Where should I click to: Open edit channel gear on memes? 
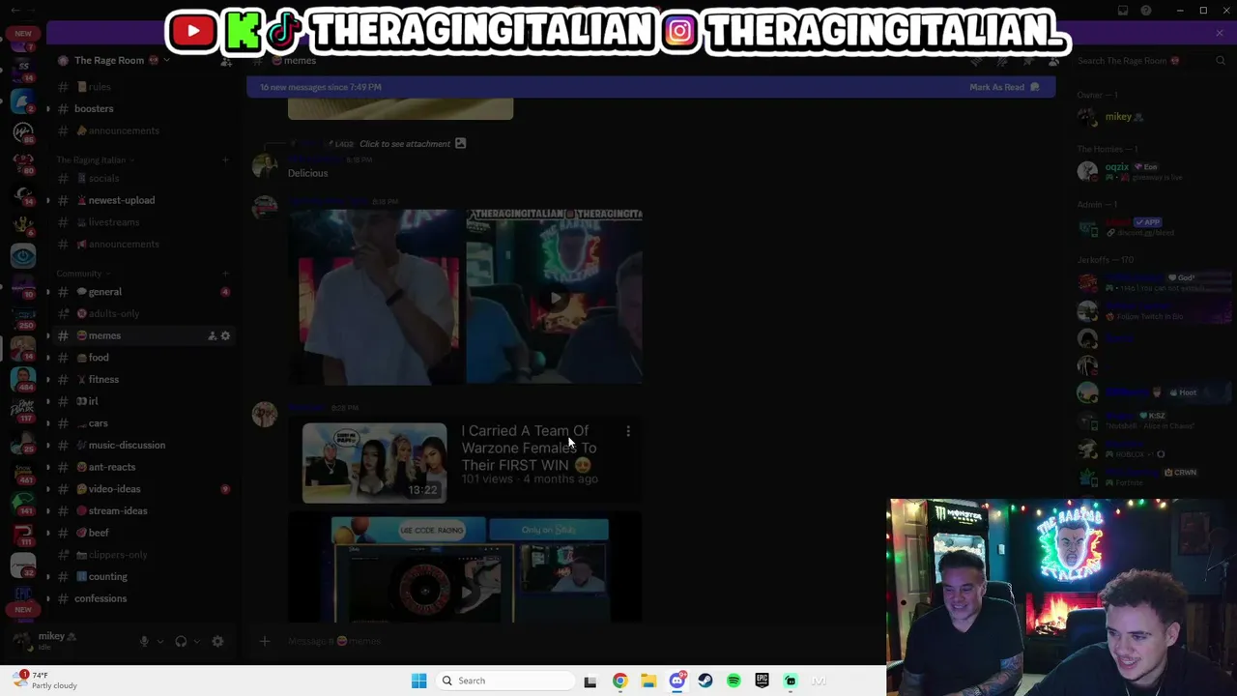(x=225, y=335)
